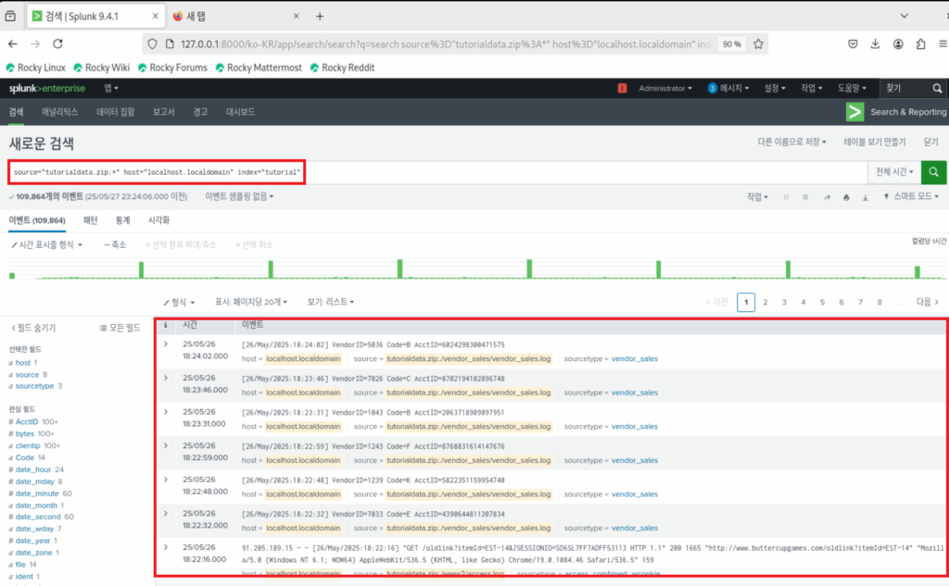Switch to the 패턴 tab
Screen dimensions: 949x586
pos(90,220)
